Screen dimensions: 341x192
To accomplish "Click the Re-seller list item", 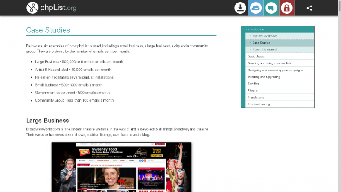I will pyautogui.click(x=74, y=77).
